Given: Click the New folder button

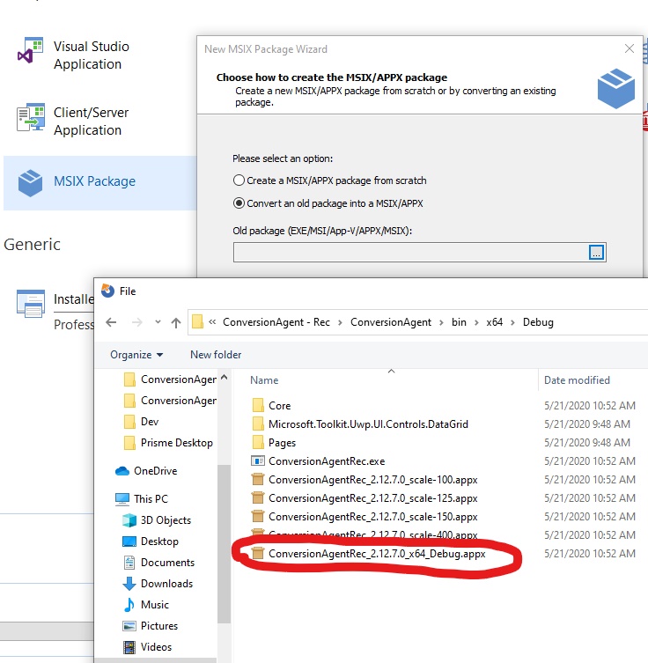Looking at the screenshot, I should coord(216,355).
